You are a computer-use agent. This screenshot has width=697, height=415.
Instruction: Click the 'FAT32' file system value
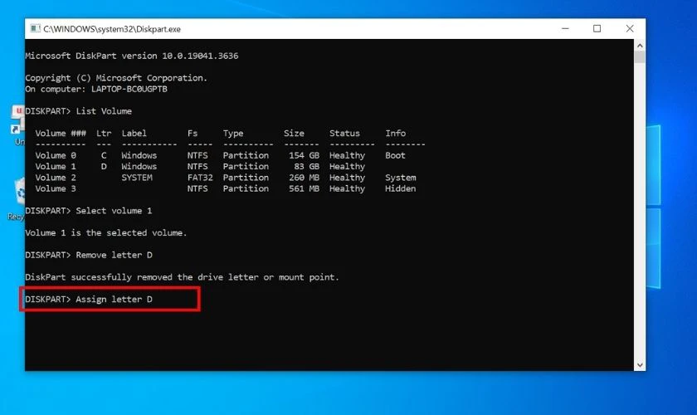(200, 178)
